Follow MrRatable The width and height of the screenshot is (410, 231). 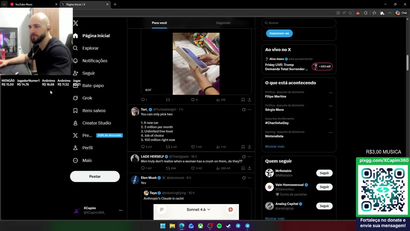click(324, 173)
